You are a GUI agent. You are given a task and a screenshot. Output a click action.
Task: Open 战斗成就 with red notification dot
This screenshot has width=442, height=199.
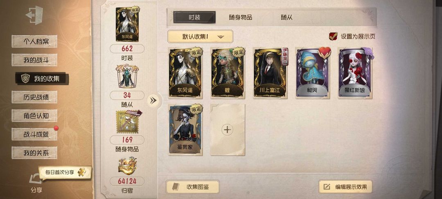click(34, 134)
